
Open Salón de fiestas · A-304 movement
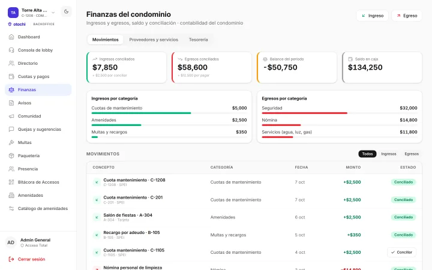click(x=128, y=215)
